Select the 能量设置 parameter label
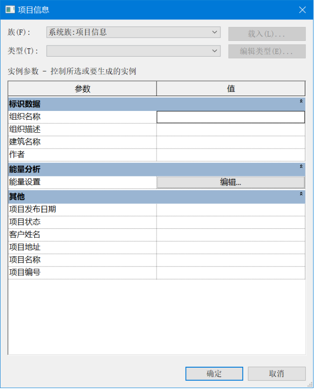The image size is (314, 389). [25, 182]
